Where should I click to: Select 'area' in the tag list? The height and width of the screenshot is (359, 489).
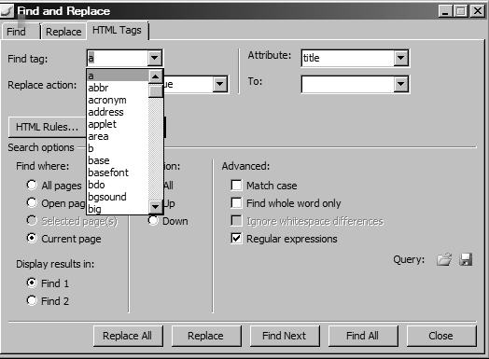(118, 136)
